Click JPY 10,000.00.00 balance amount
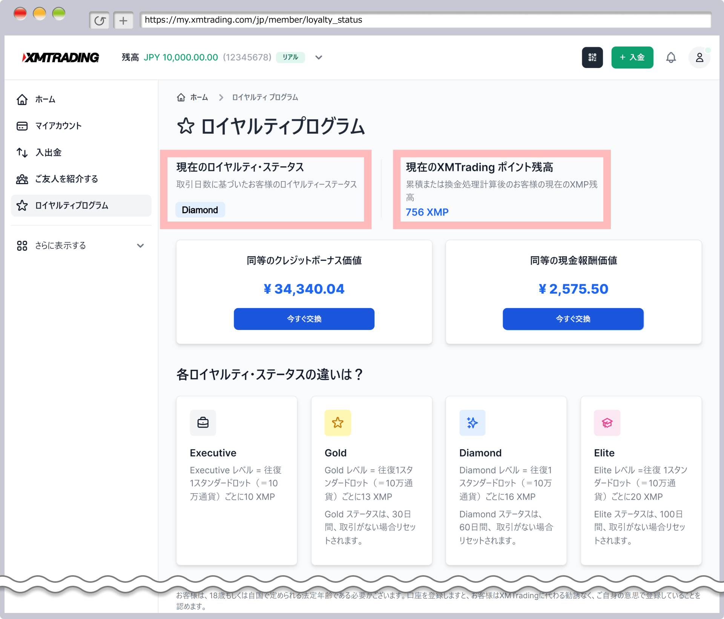This screenshot has height=619, width=724. [x=181, y=57]
